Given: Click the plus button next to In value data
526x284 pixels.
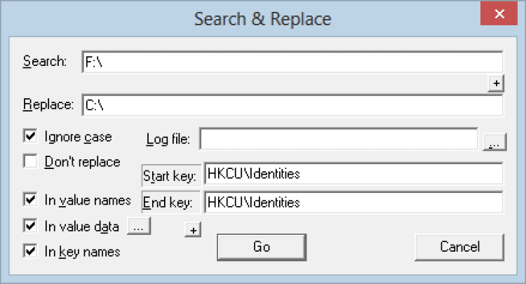Looking at the screenshot, I should coord(194,229).
